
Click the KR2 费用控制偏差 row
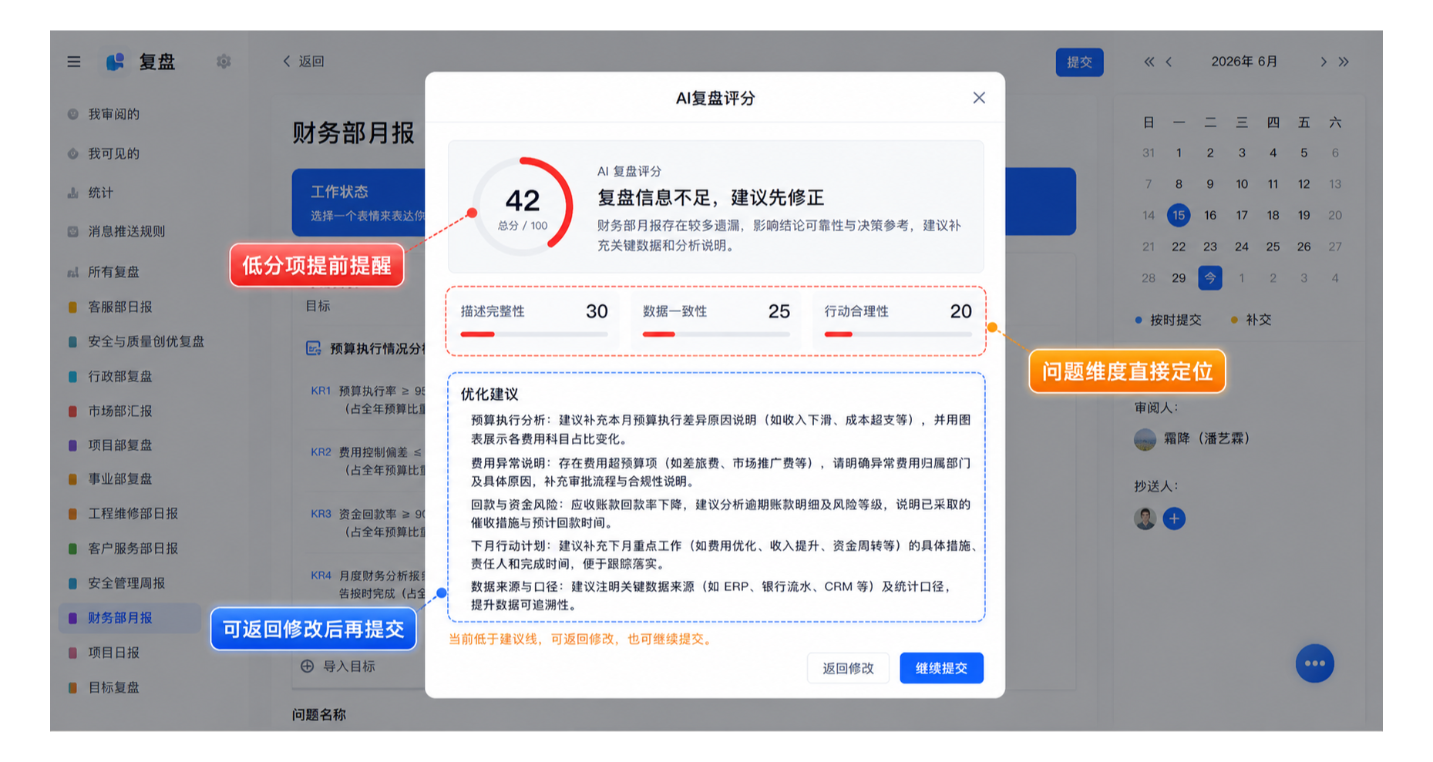368,461
